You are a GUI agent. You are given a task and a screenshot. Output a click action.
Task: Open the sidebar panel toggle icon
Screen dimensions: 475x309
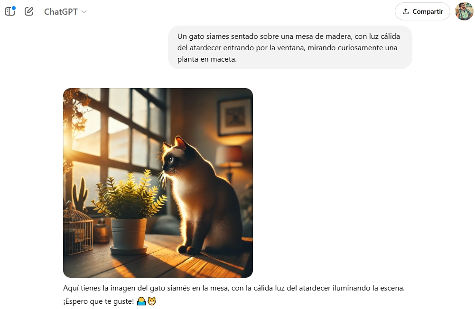click(10, 11)
